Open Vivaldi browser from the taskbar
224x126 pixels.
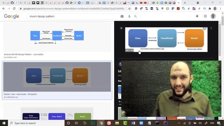click(x=109, y=123)
